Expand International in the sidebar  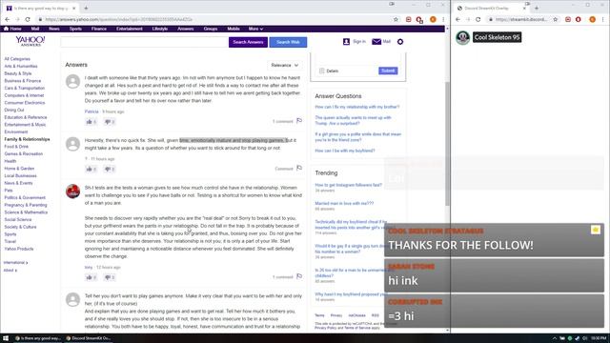[x=15, y=263]
